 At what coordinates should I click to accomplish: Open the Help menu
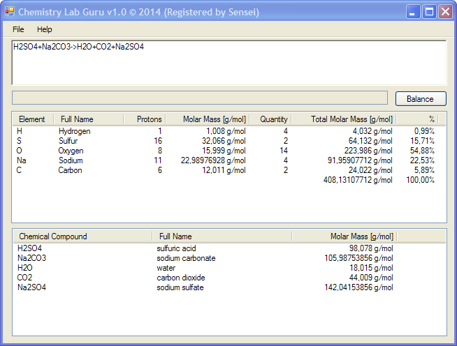(45, 29)
